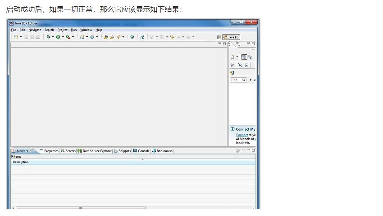
Task: Click the Next Annotation toolbar icon
Action: click(x=152, y=37)
